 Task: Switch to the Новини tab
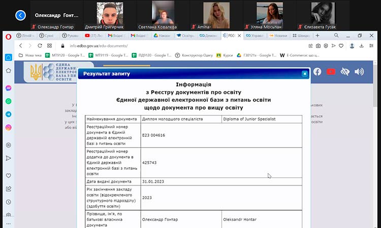[279, 36]
